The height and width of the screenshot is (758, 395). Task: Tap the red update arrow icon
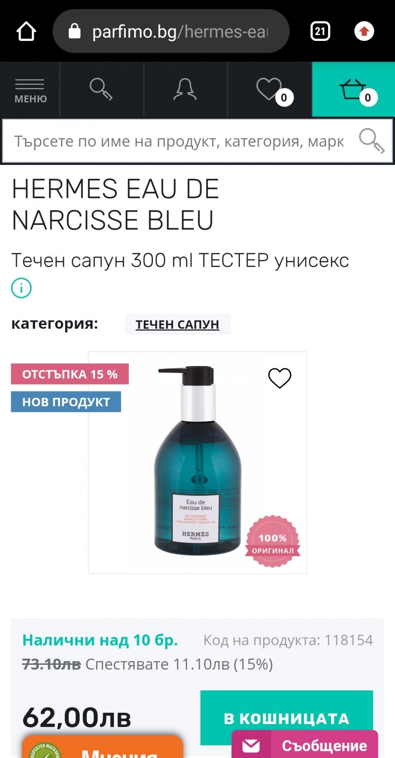pyautogui.click(x=364, y=31)
